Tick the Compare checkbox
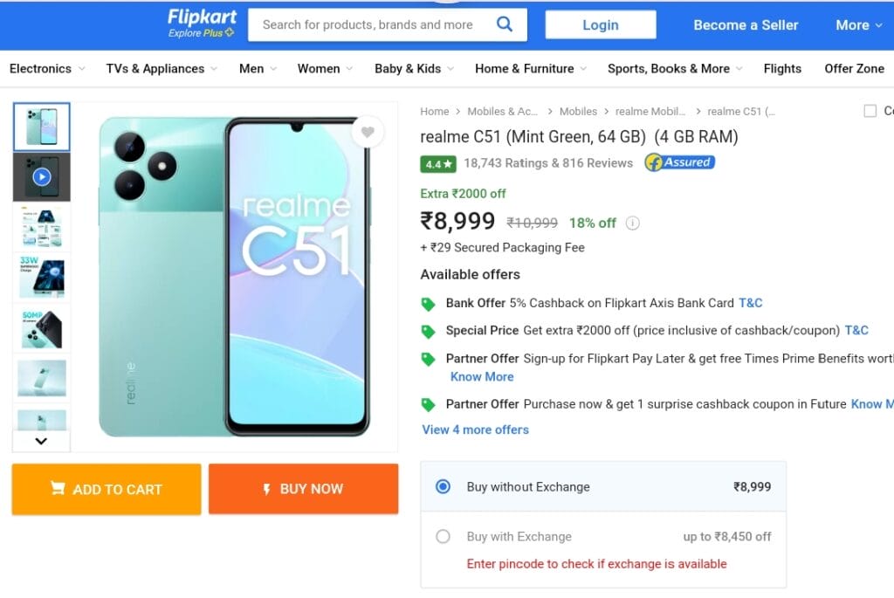 [870, 111]
